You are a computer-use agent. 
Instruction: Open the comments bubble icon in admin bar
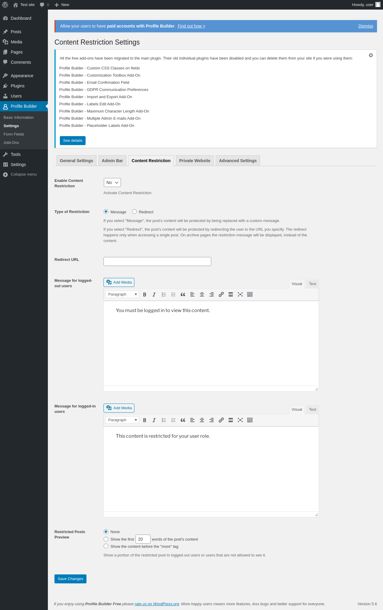pos(44,5)
